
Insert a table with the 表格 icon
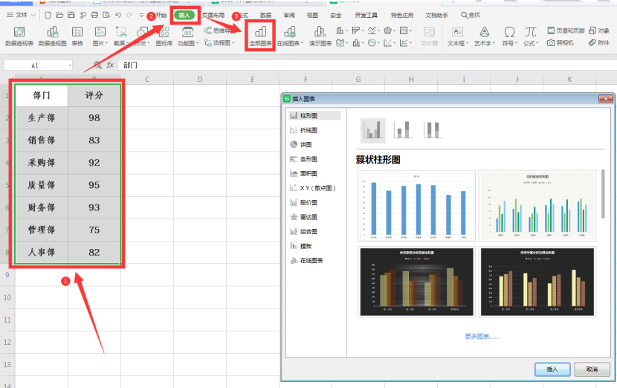click(x=77, y=36)
